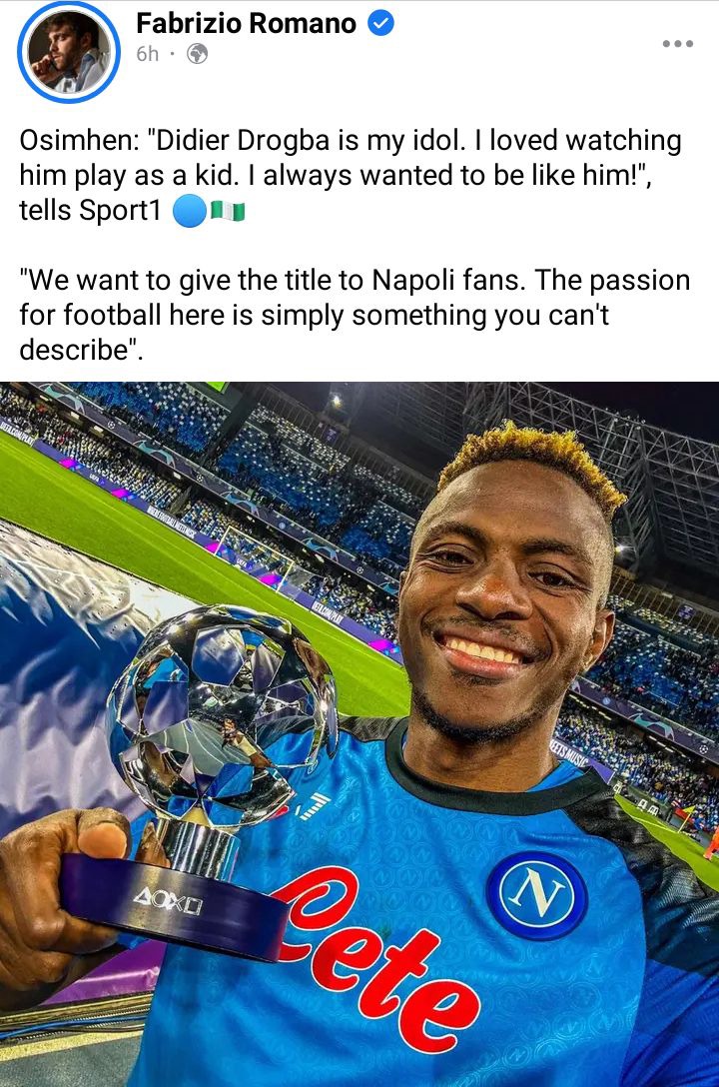Select the Napoli fans quote paragraph
719x1087 pixels.
[x=355, y=315]
